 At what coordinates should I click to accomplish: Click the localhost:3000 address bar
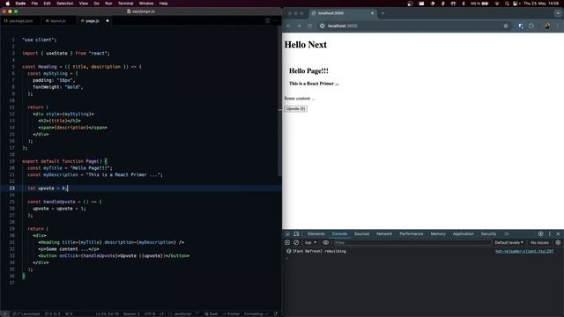point(410,26)
